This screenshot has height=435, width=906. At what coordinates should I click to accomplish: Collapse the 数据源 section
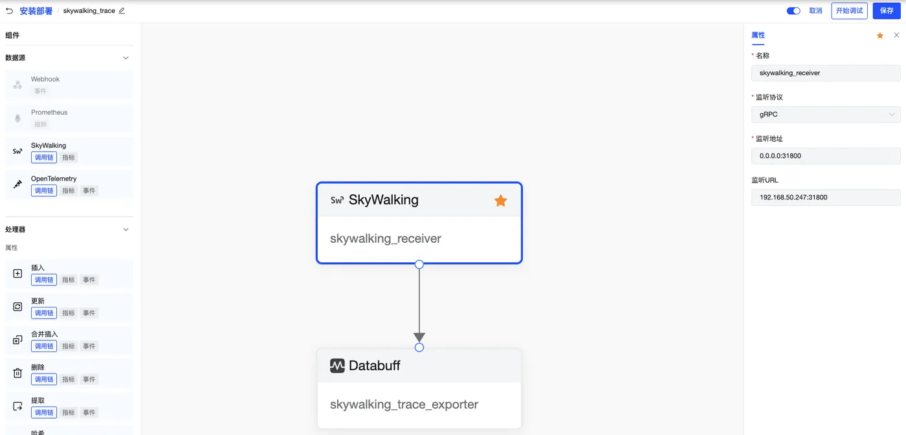coord(126,58)
